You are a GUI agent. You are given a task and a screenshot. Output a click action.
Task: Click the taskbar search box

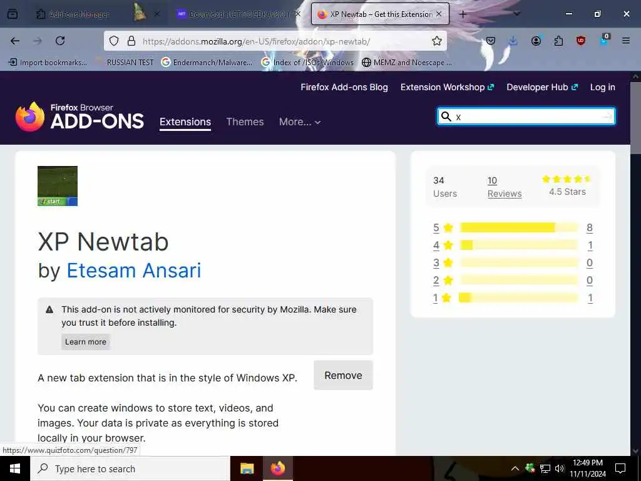(x=130, y=468)
